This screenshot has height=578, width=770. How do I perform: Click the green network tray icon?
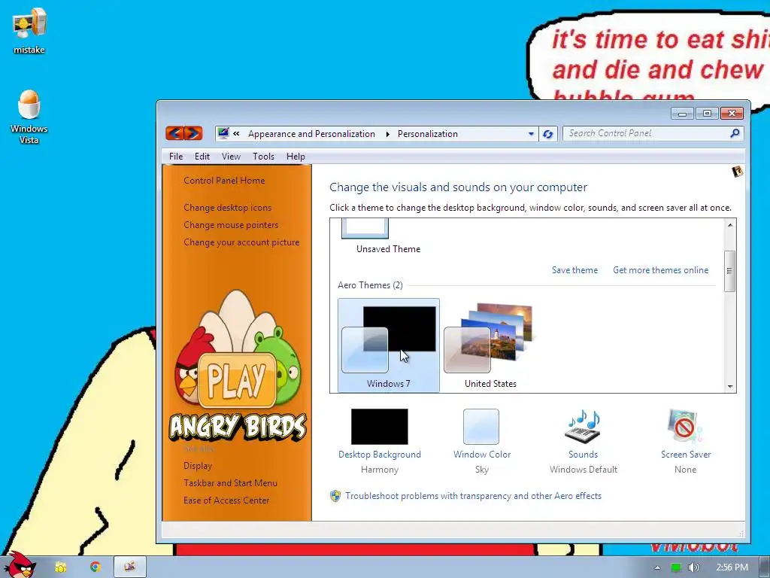coord(676,567)
